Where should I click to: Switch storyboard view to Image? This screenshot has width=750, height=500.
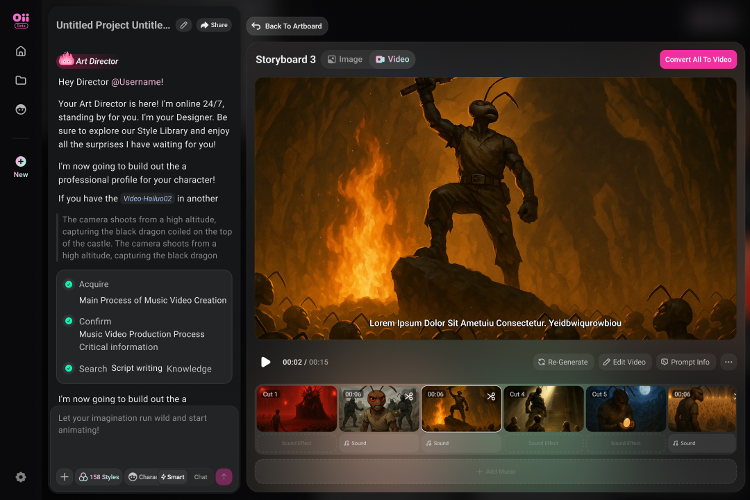pyautogui.click(x=345, y=60)
